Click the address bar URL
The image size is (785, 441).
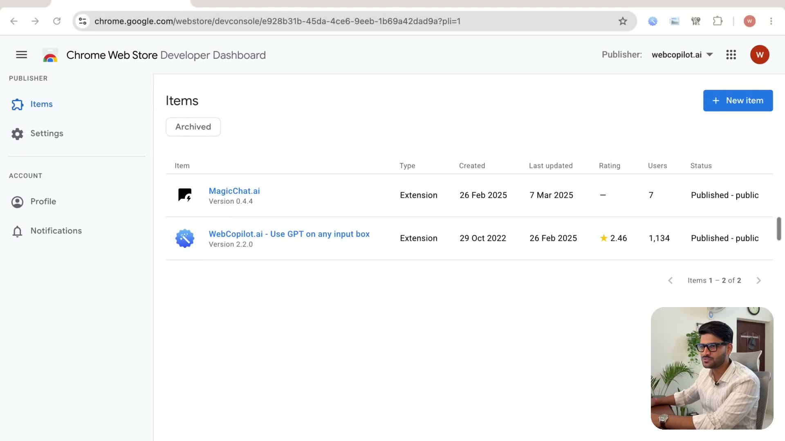point(277,21)
